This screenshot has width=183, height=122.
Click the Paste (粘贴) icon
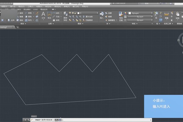(x=178, y=16)
